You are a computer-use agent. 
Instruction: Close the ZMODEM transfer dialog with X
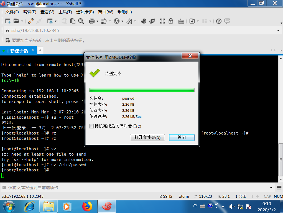[190, 56]
